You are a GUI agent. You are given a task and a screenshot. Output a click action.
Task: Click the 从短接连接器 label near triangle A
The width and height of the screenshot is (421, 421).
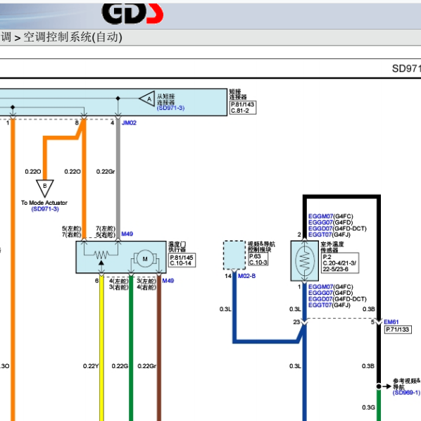(166, 99)
